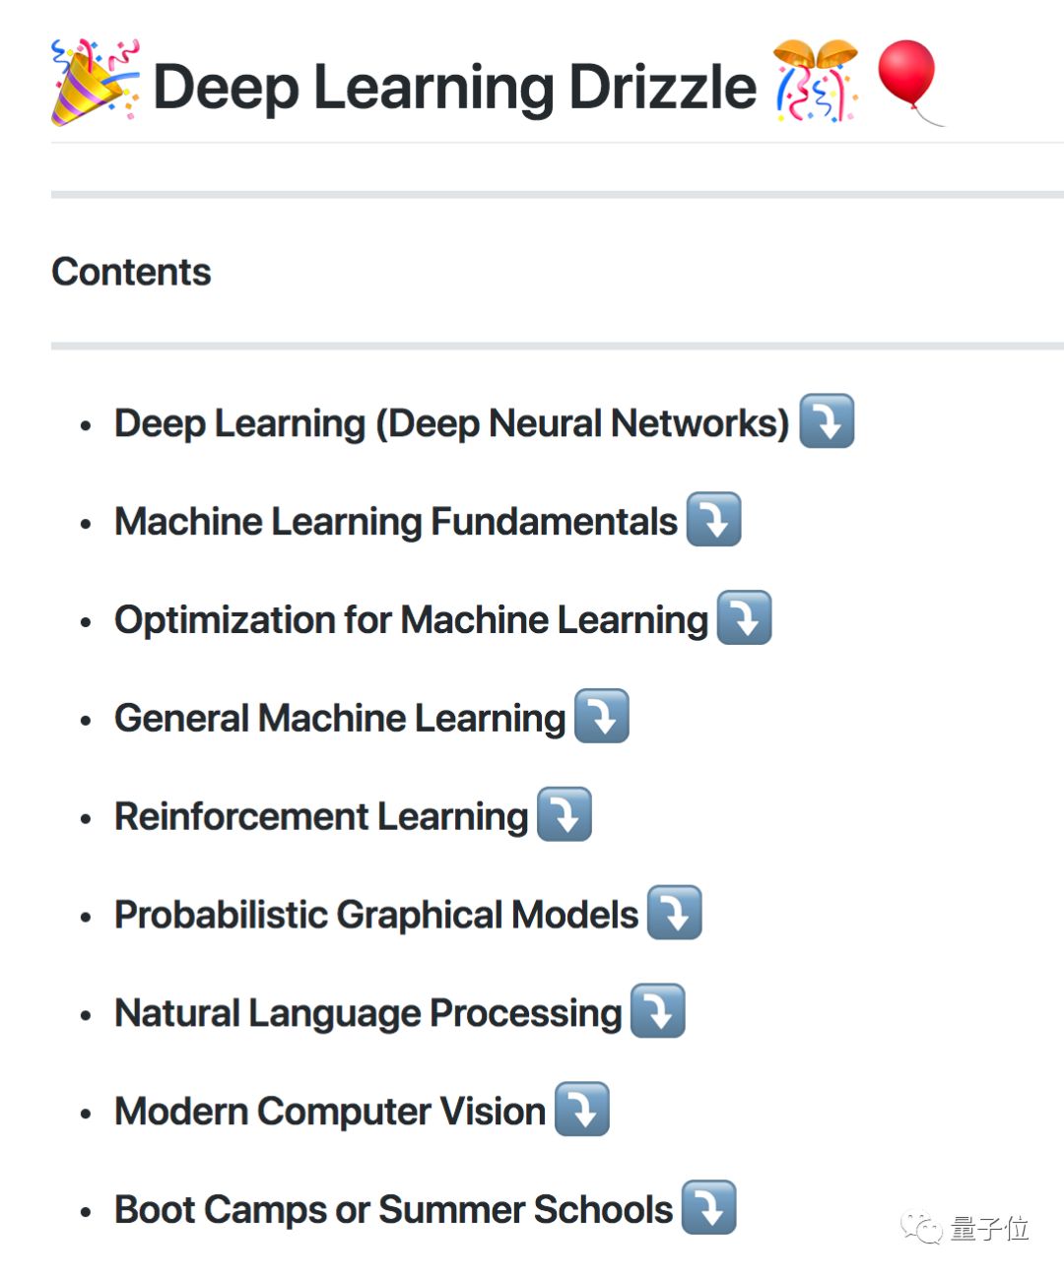Click arrow icon after Probabilistic Graphical Models
This screenshot has width=1064, height=1276.
[x=674, y=914]
